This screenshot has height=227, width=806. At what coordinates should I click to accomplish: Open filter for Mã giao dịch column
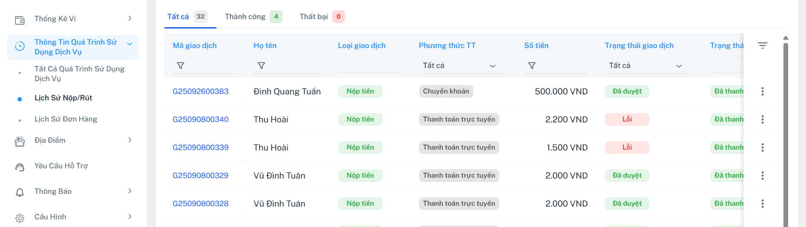pyautogui.click(x=181, y=65)
